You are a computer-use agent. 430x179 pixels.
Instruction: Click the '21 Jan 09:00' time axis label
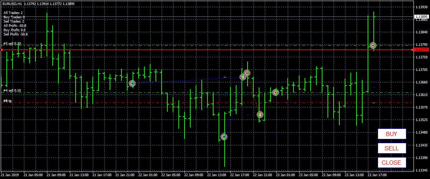point(57,175)
